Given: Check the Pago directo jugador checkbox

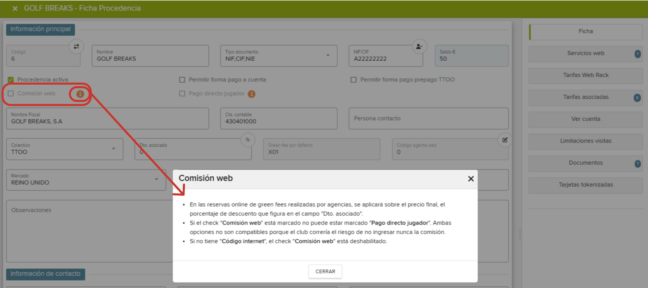Looking at the screenshot, I should 182,94.
